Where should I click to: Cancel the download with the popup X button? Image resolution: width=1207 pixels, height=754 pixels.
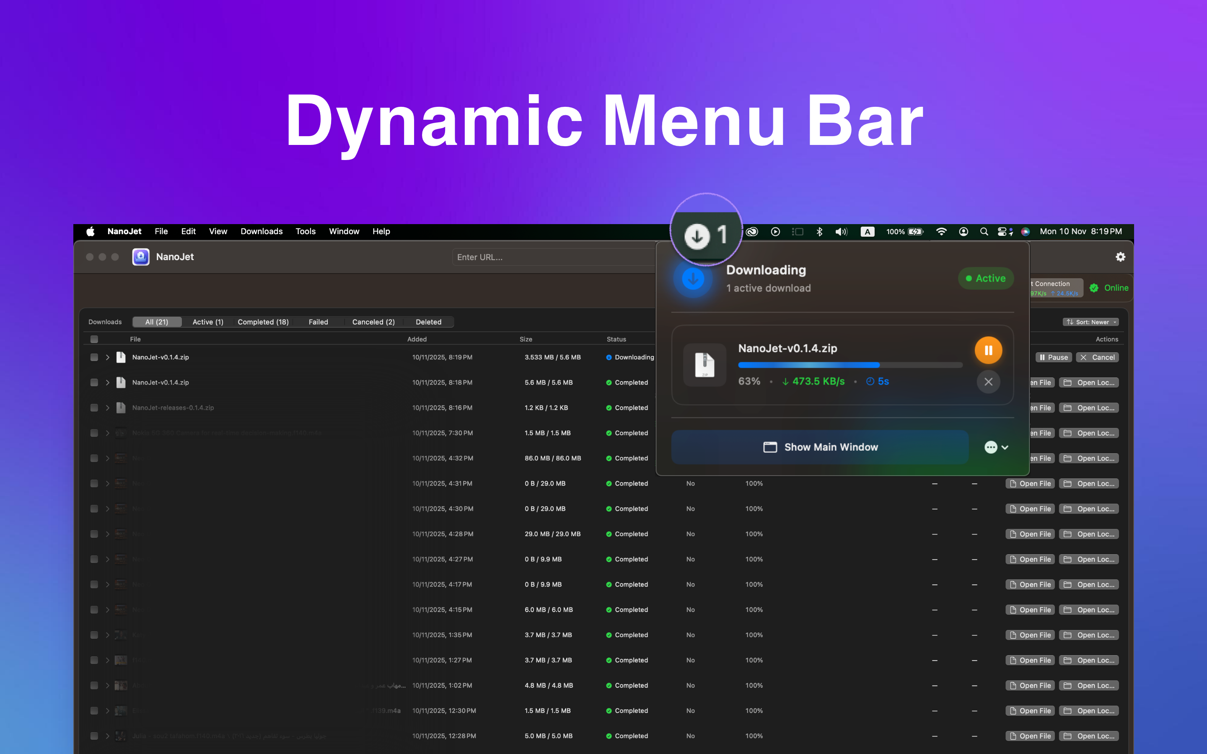click(x=988, y=382)
